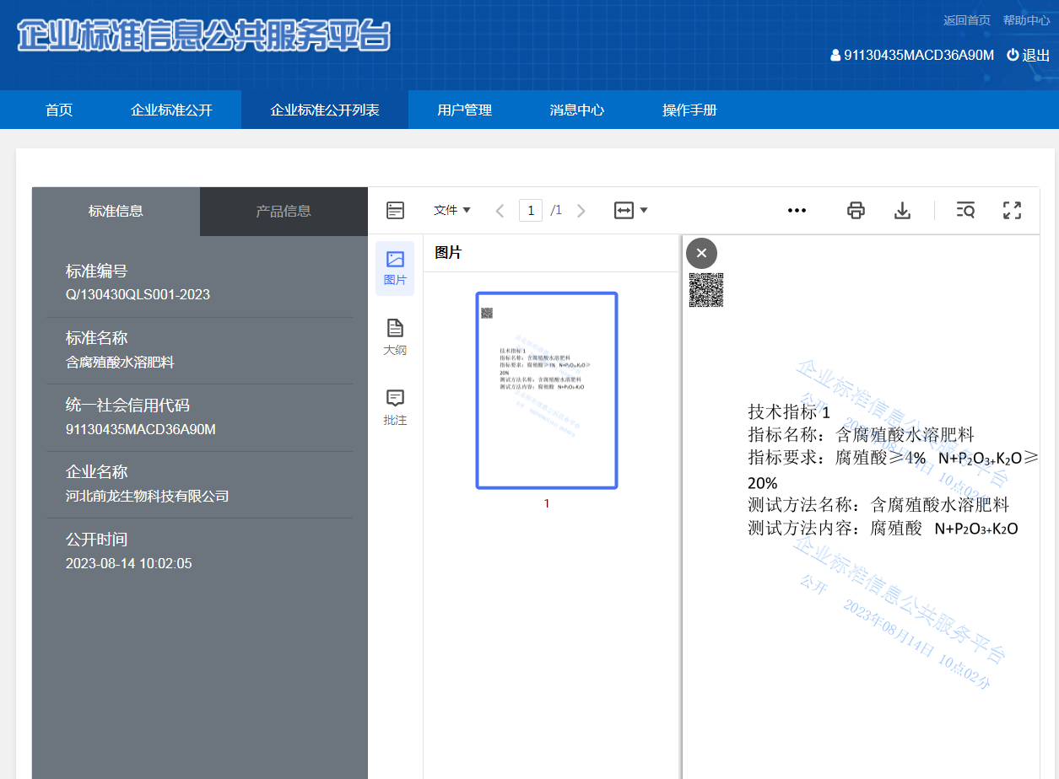Click the 退出 logout link

[x=1029, y=56]
